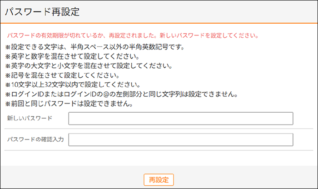Click the divider between the two password rows
318x189 pixels.
click(159, 129)
